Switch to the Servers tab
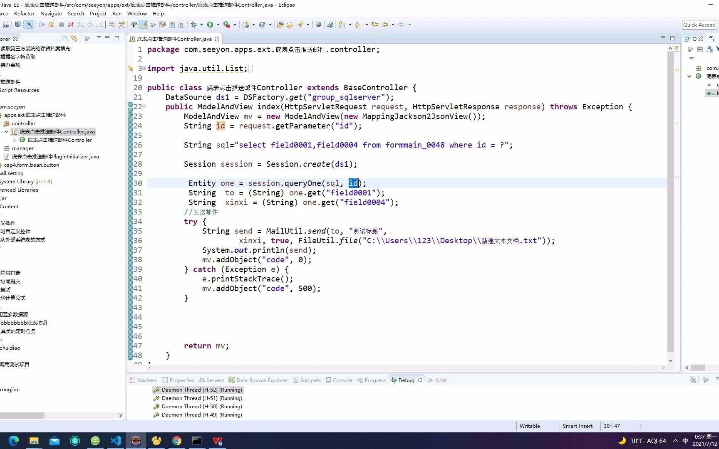719x449 pixels. click(x=211, y=380)
